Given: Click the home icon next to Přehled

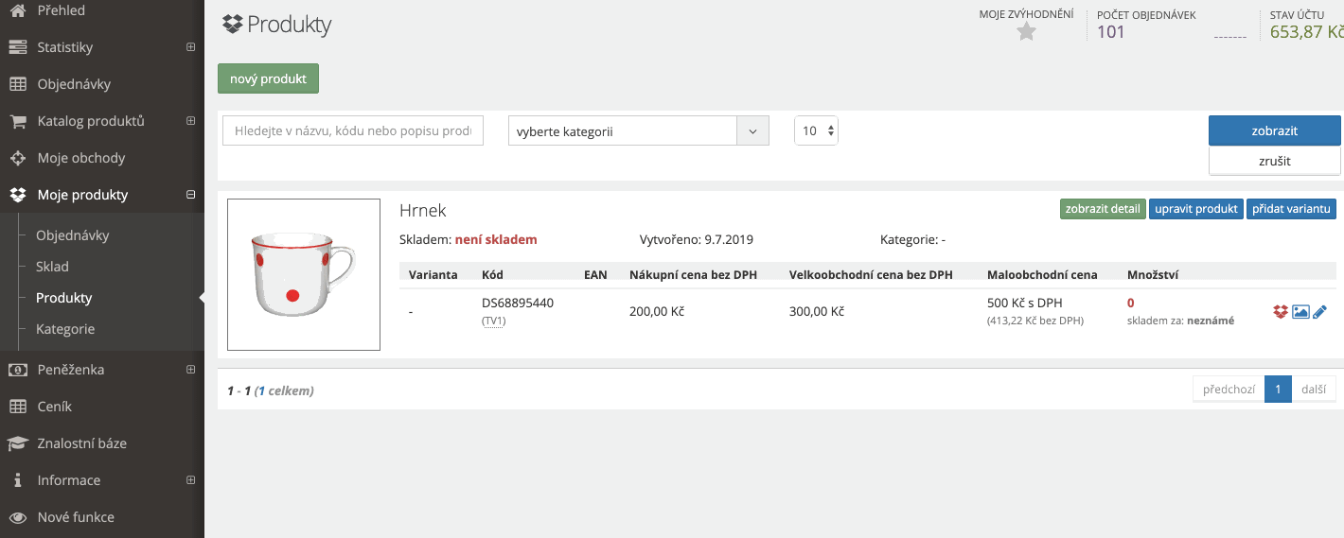Looking at the screenshot, I should click(x=17, y=10).
